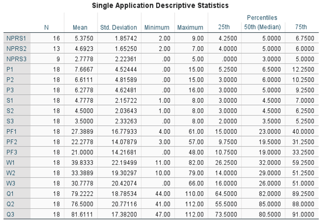This screenshot has width=322, height=222.
Task: Click the Std. Deviation column header
Action: [x=120, y=27]
